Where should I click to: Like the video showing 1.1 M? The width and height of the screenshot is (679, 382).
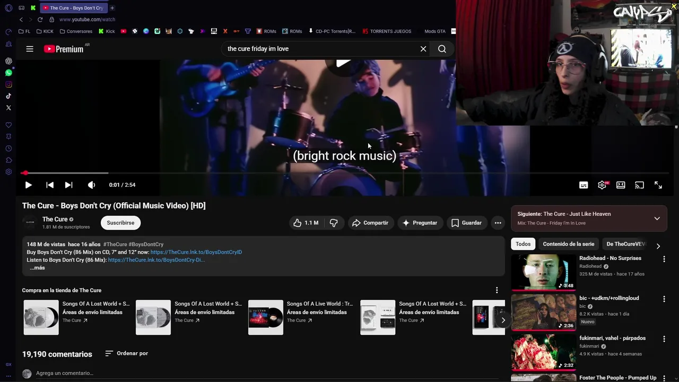[x=306, y=223]
